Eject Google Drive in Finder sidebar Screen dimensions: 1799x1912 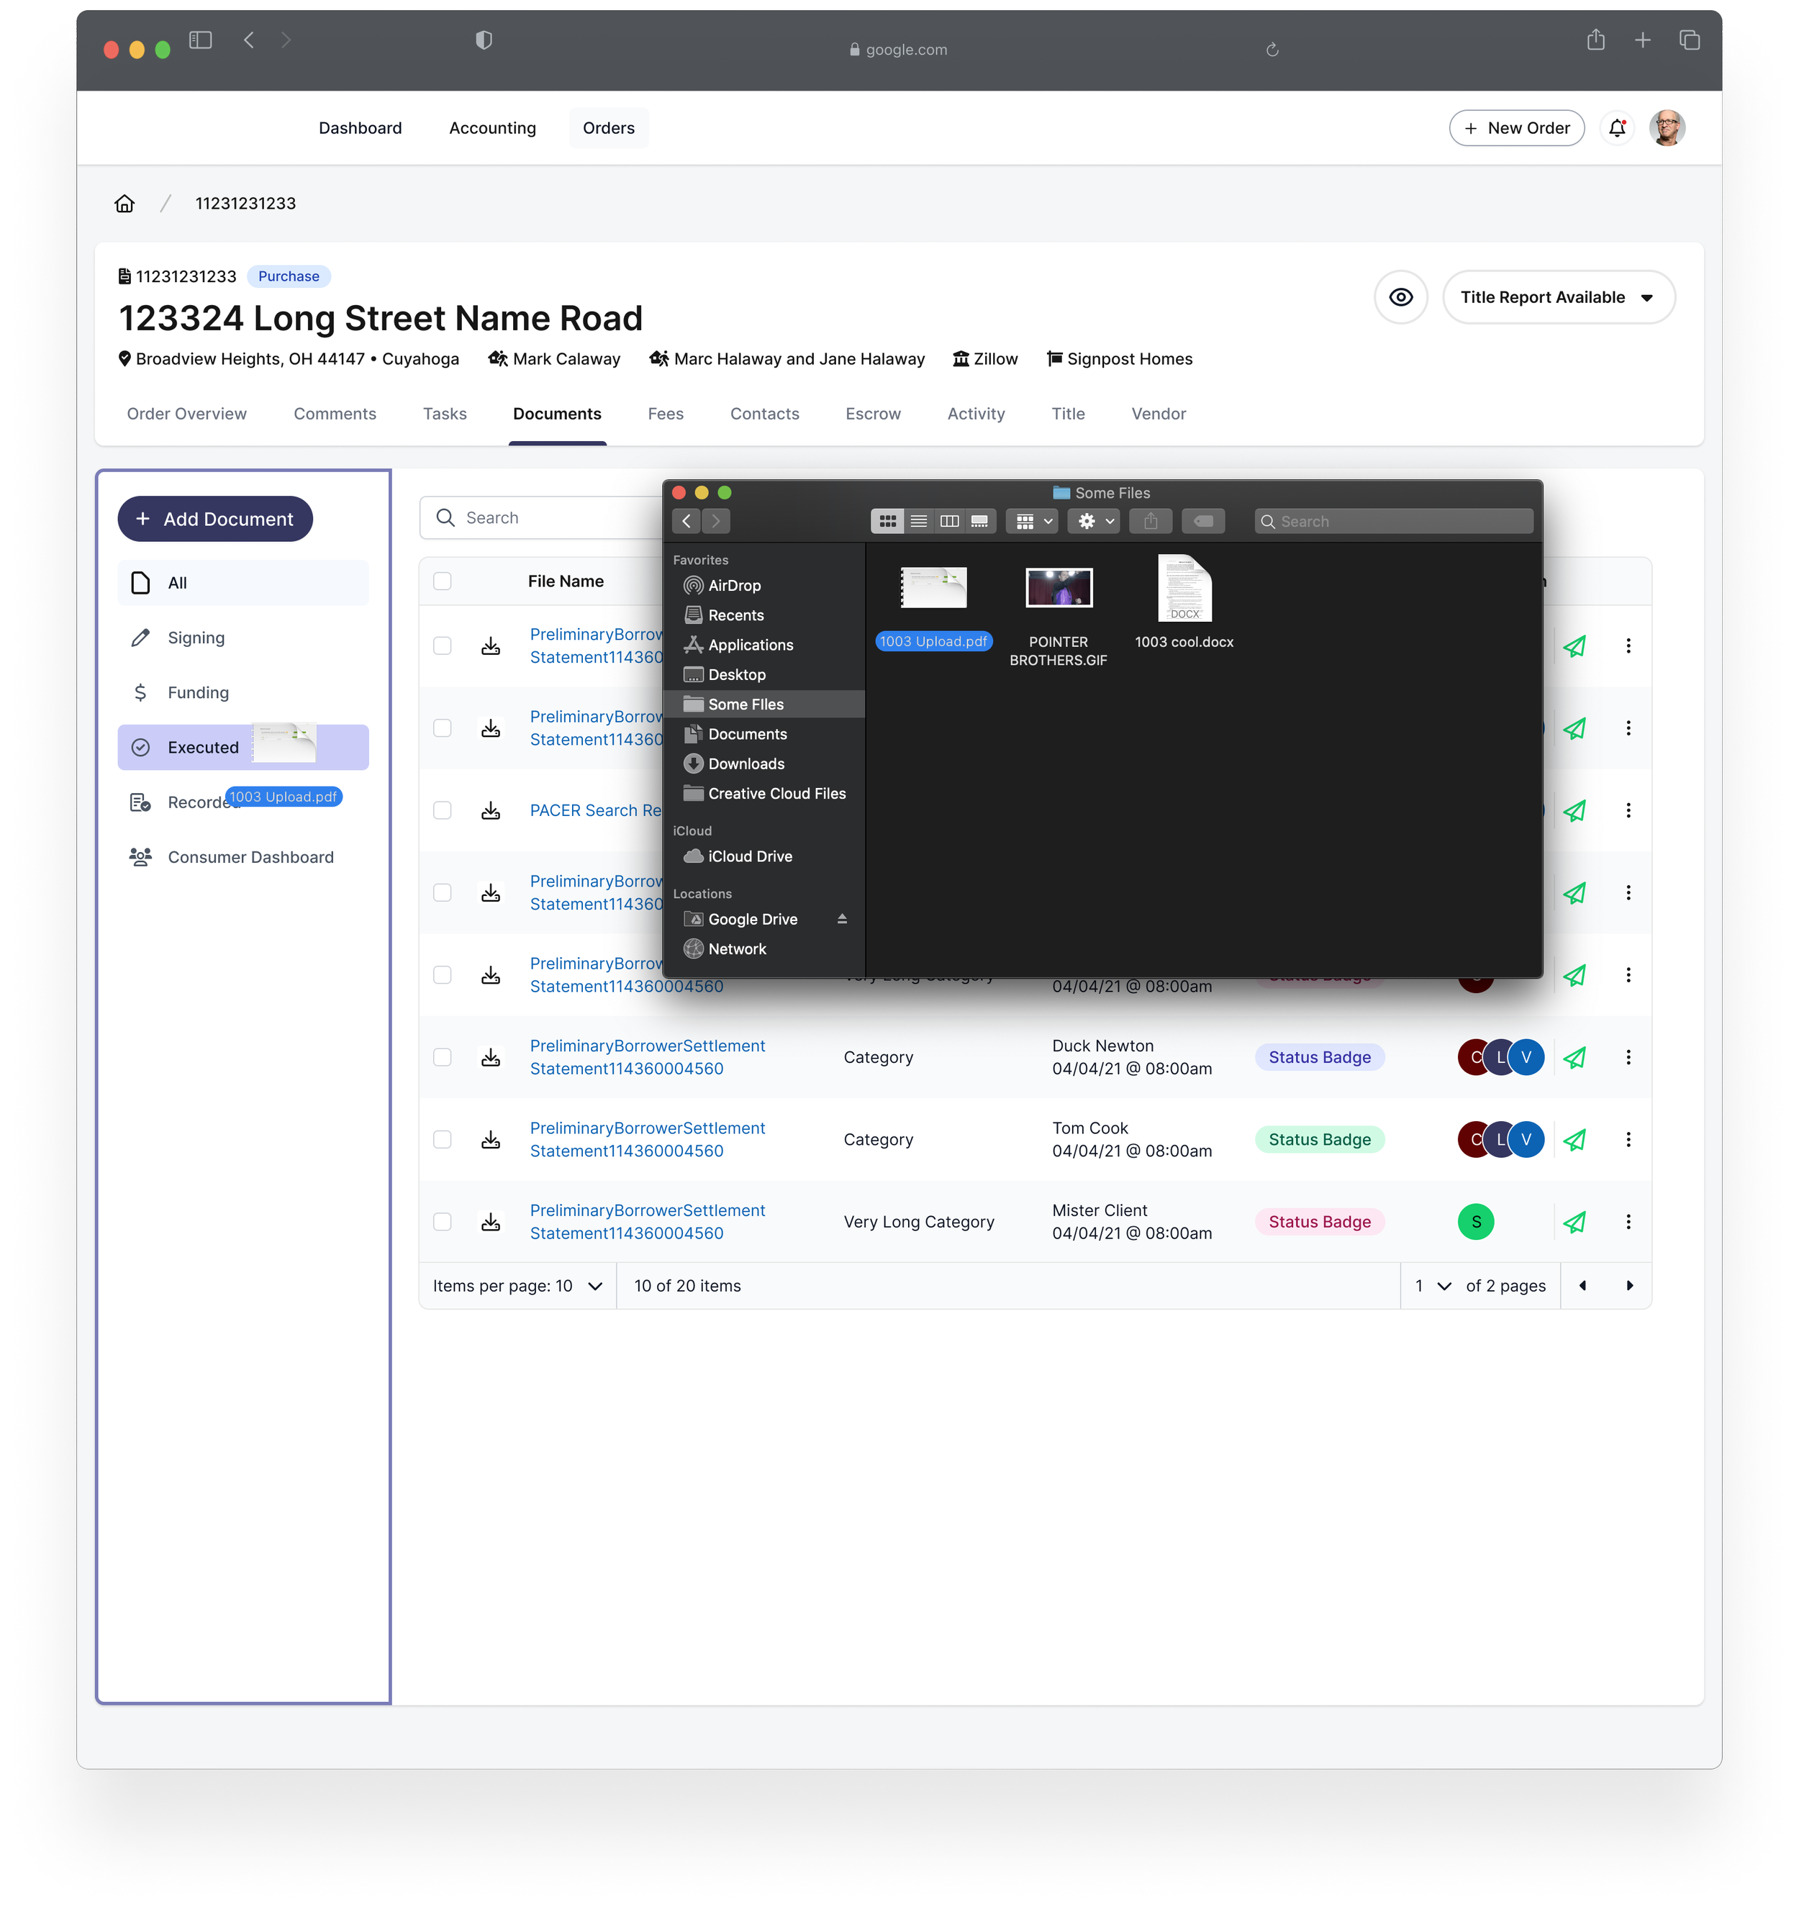point(841,920)
